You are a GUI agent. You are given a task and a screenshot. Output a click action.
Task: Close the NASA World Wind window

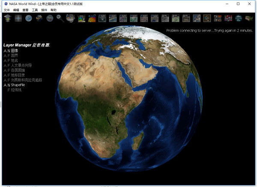pos(249,4)
